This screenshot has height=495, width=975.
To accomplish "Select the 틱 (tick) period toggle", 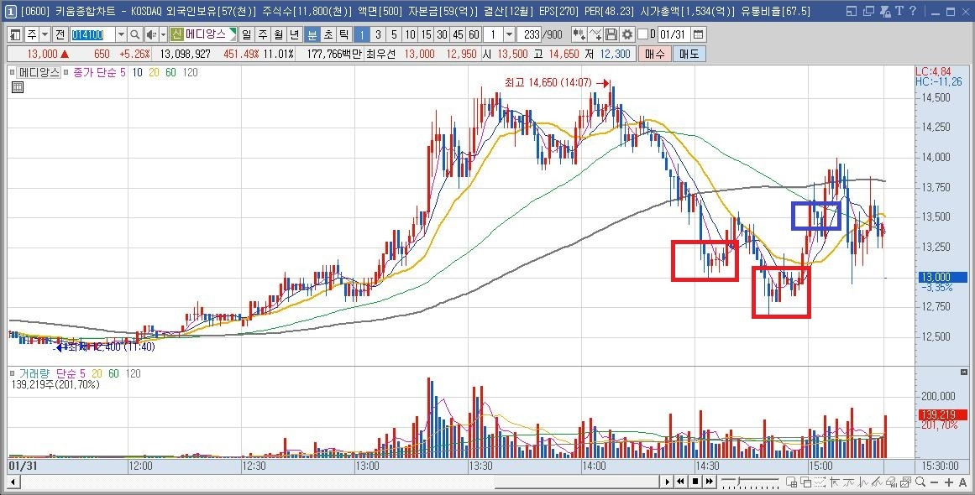I will pyautogui.click(x=343, y=34).
